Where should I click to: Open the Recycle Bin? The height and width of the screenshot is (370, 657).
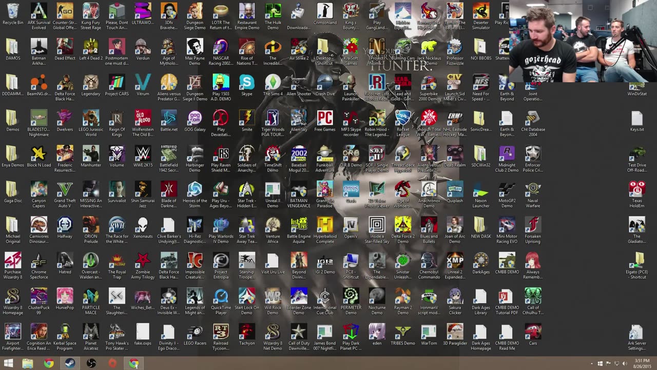pyautogui.click(x=13, y=14)
